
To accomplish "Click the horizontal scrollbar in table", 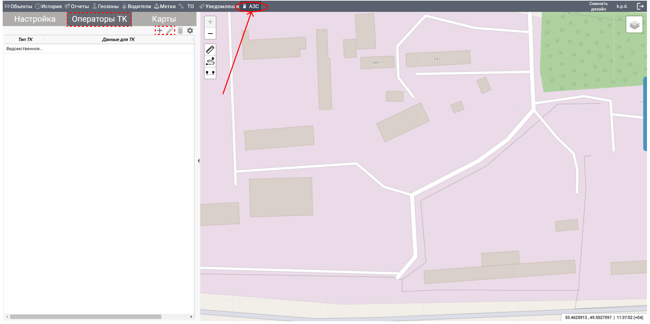I will click(x=85, y=317).
